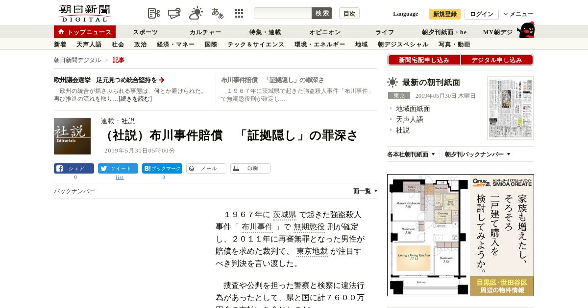Image resolution: width=588 pixels, height=308 pixels.
Task: Open the weather forecast sun-cloud icon
Action: tap(196, 13)
